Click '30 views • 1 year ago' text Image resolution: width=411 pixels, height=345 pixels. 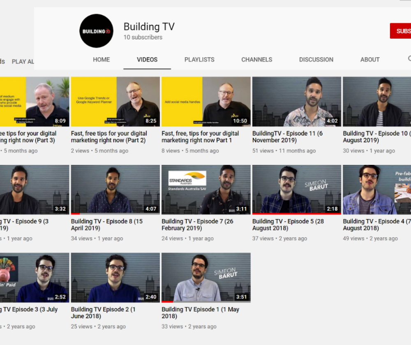pos(369,151)
